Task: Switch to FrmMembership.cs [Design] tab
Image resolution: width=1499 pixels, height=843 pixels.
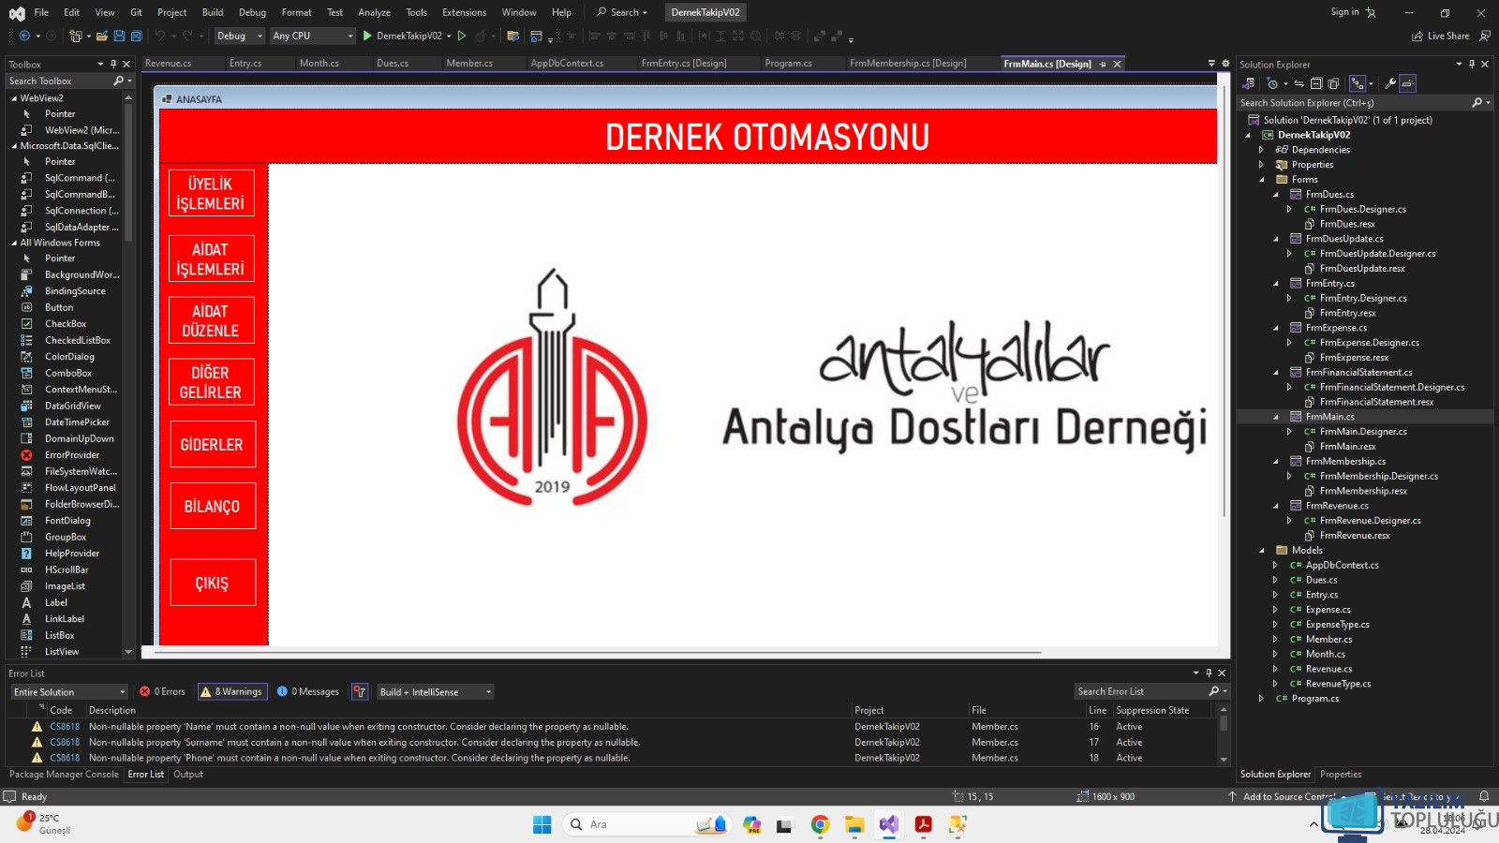Action: coord(908,64)
